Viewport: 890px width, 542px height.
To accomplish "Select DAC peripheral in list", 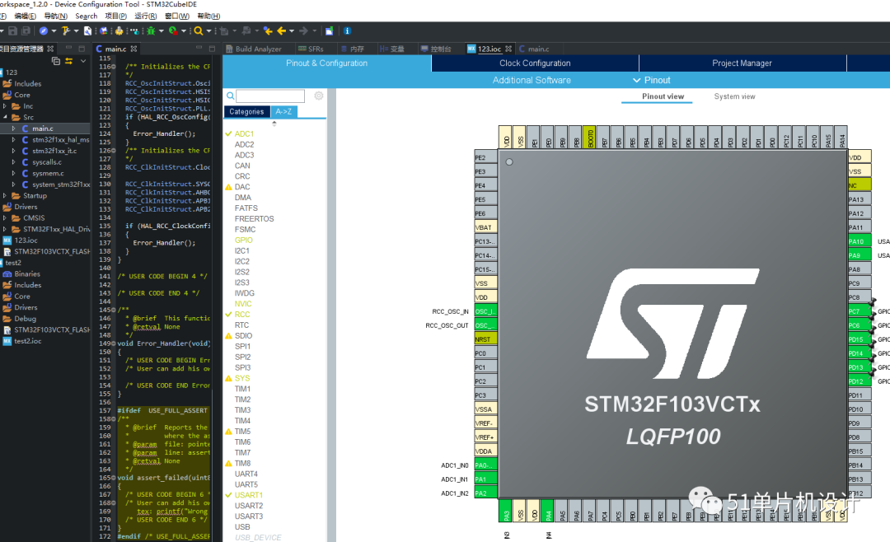I will click(242, 187).
